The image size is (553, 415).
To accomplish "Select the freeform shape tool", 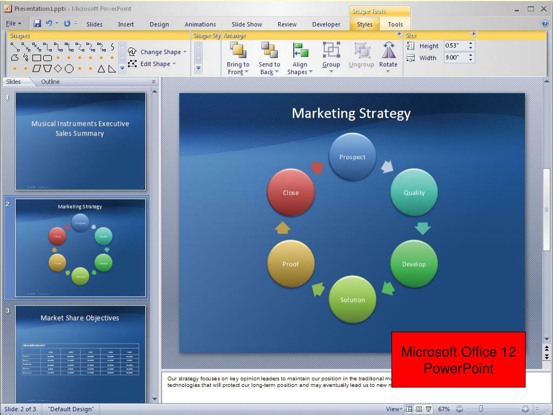I will pos(15,57).
